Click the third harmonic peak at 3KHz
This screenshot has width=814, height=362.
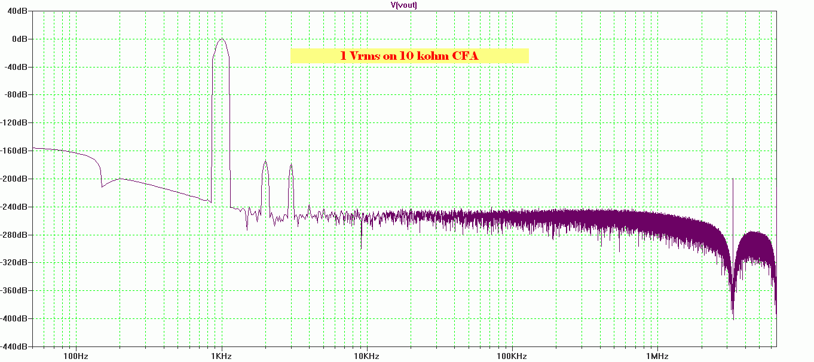click(291, 165)
